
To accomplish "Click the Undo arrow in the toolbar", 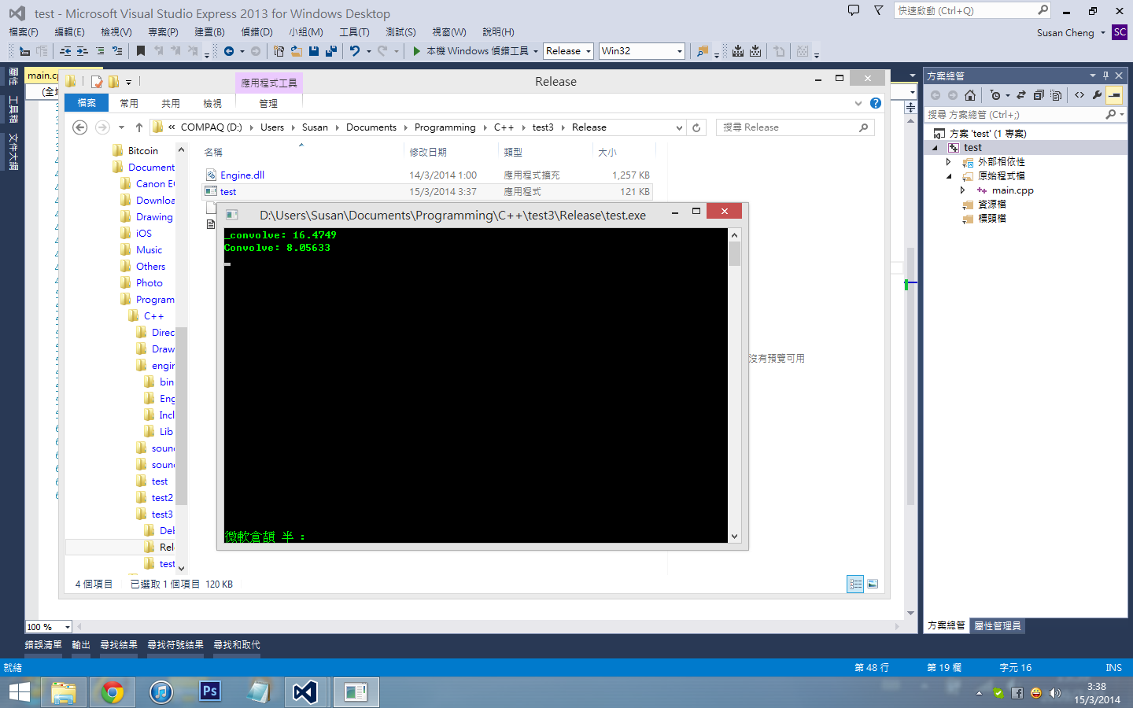I will [x=355, y=51].
